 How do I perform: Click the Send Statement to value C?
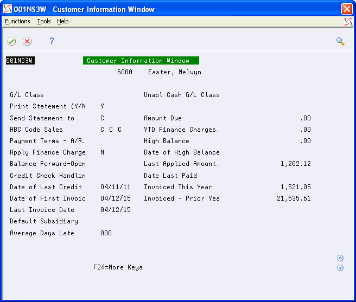tap(103, 118)
